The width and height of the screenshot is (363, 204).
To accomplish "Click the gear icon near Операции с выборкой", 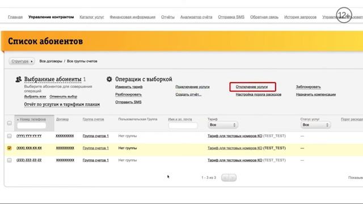I will [x=109, y=79].
